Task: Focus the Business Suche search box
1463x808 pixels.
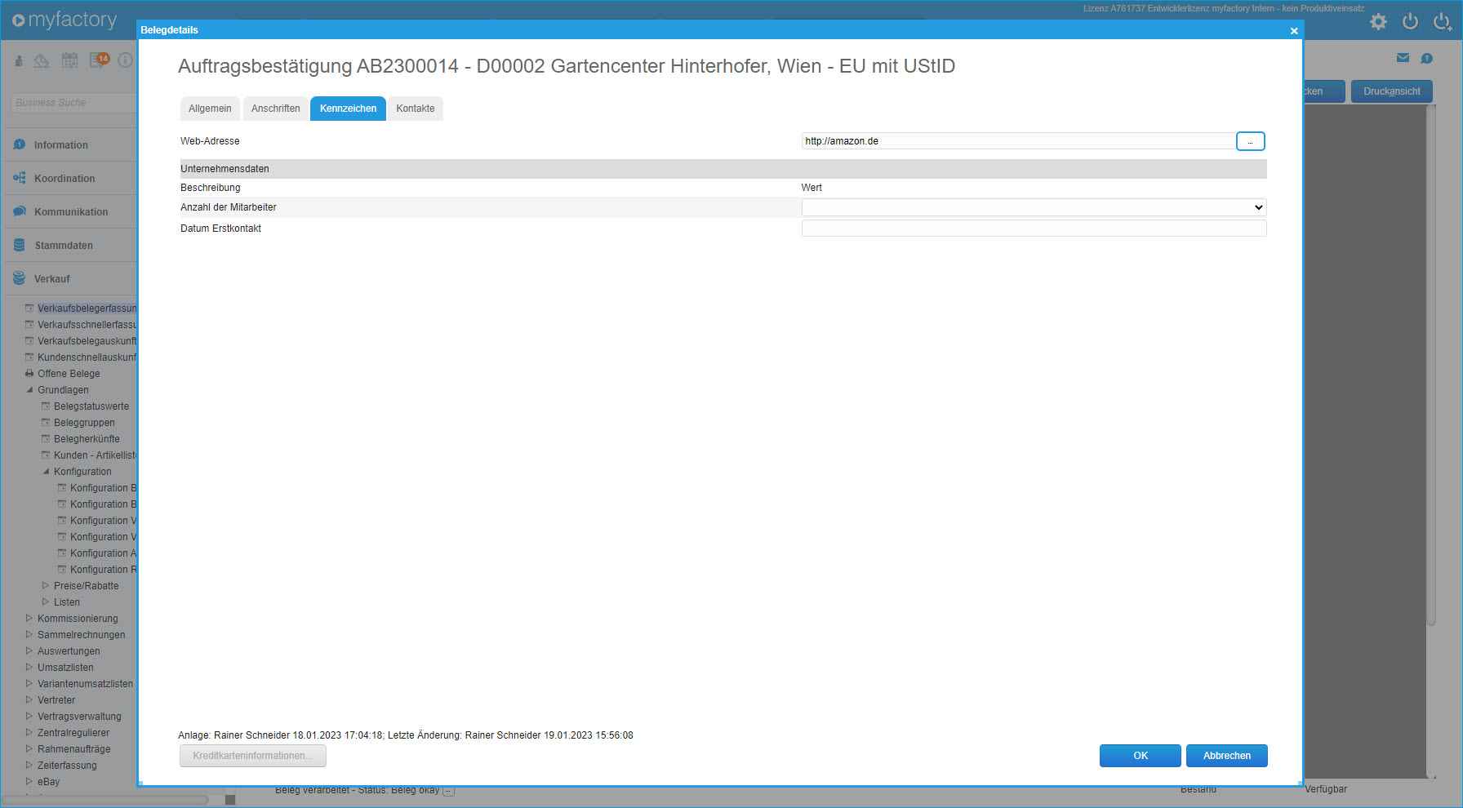Action: (73, 103)
